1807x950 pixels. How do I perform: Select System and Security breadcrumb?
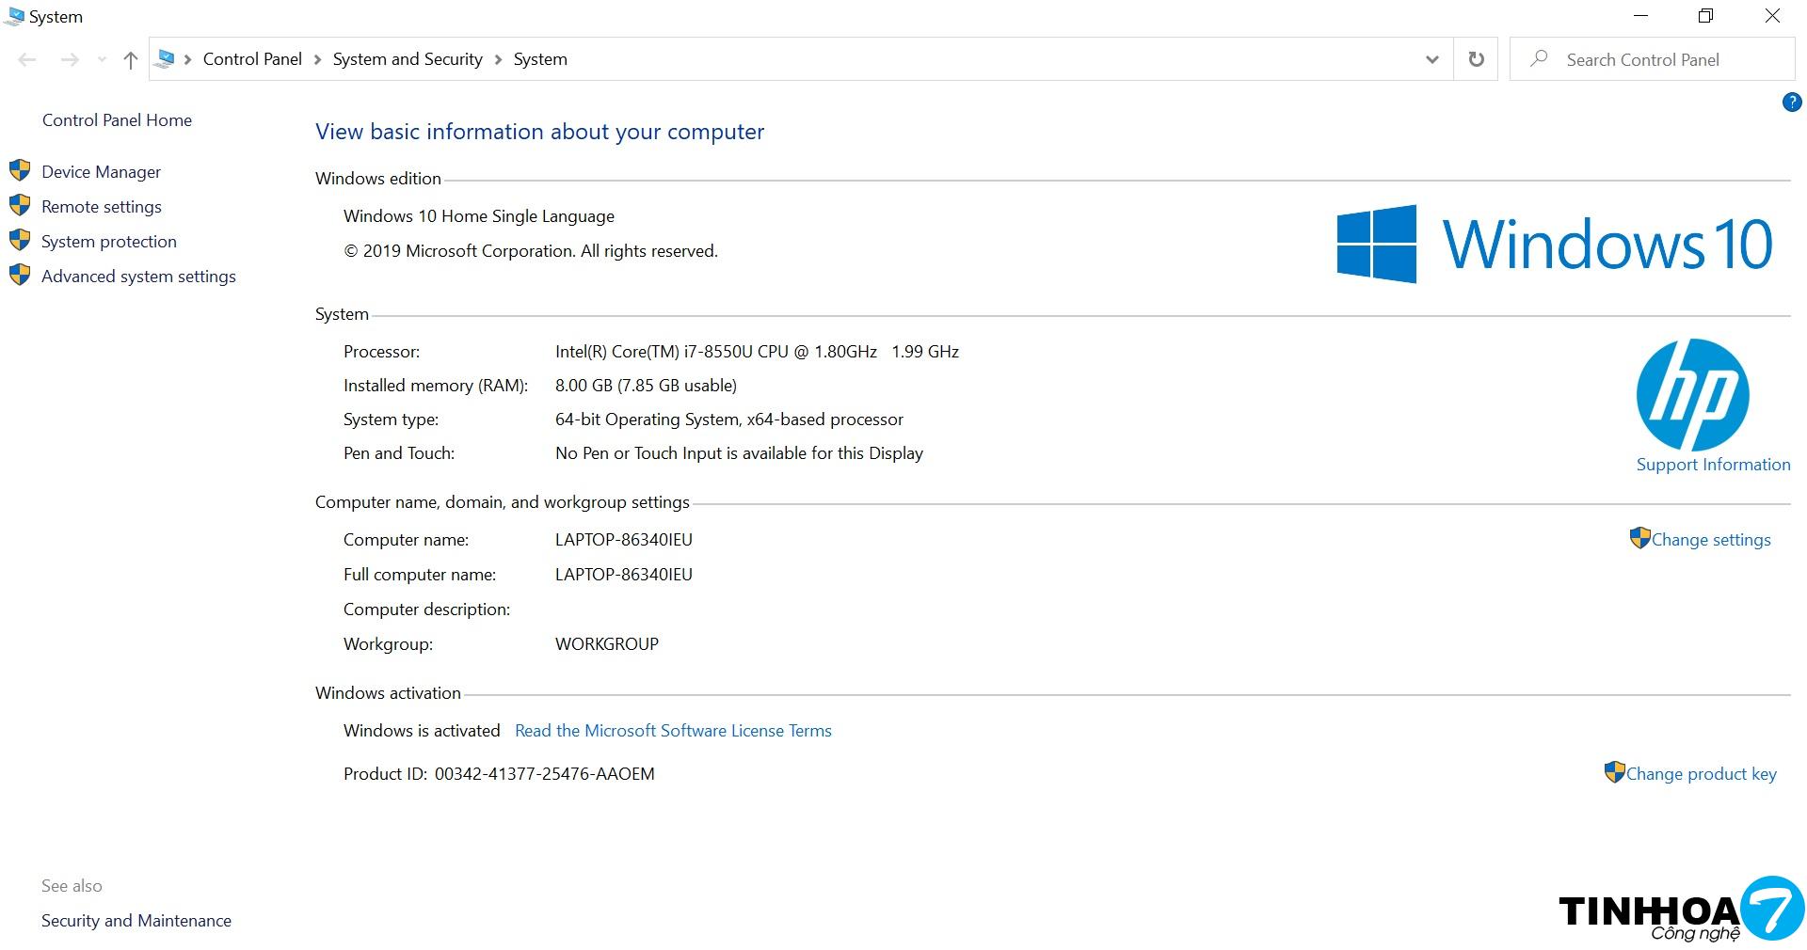(x=407, y=59)
